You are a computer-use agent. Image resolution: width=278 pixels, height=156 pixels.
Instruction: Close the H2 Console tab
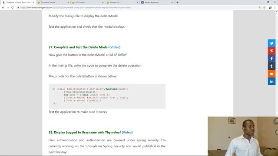(103, 3)
